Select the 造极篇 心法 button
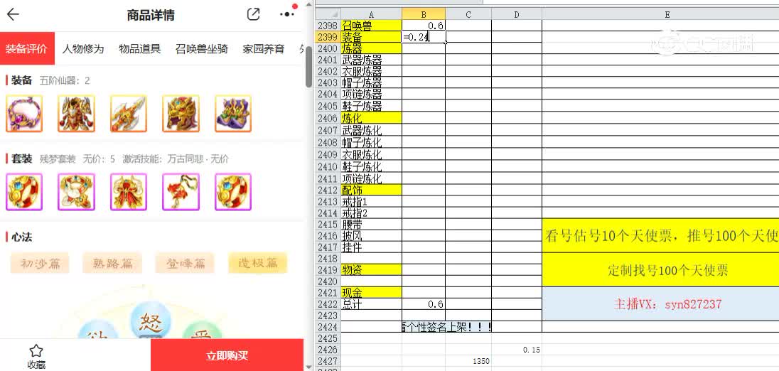The width and height of the screenshot is (779, 371). point(257,263)
